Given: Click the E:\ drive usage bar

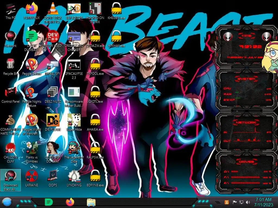Looking at the screenshot, I should click(x=247, y=183).
